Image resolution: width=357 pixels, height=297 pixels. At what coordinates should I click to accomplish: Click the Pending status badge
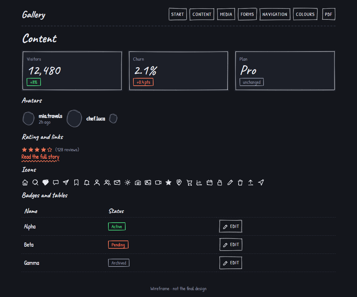[x=118, y=245]
